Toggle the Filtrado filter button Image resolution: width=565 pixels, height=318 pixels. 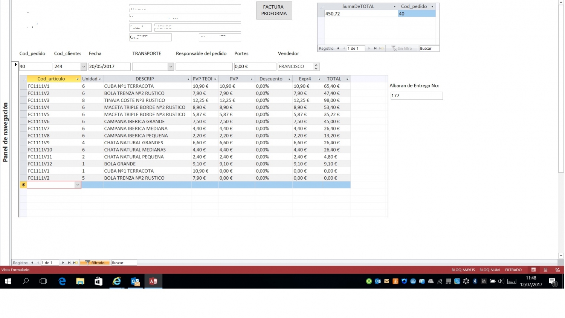point(95,263)
